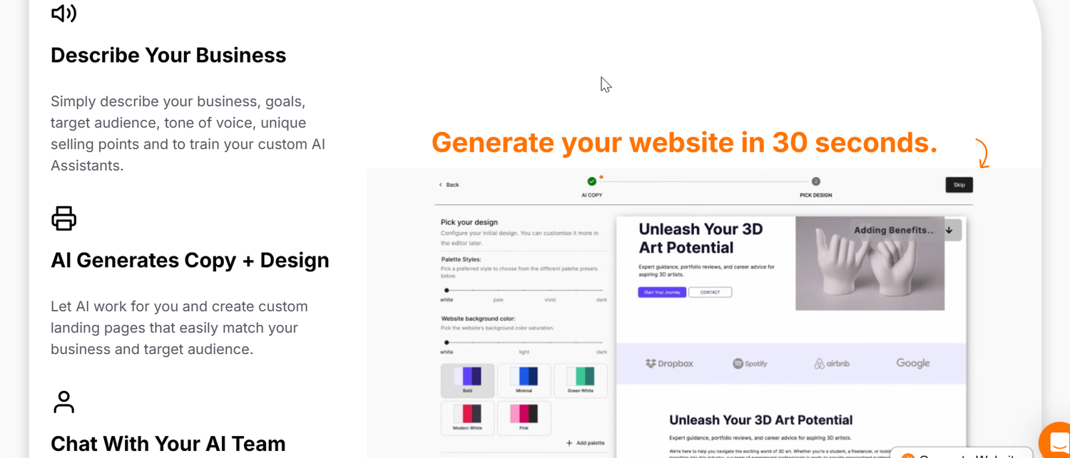Choose the Minimal palette swatch
Viewport: 1070px width, 458px height.
tap(524, 380)
